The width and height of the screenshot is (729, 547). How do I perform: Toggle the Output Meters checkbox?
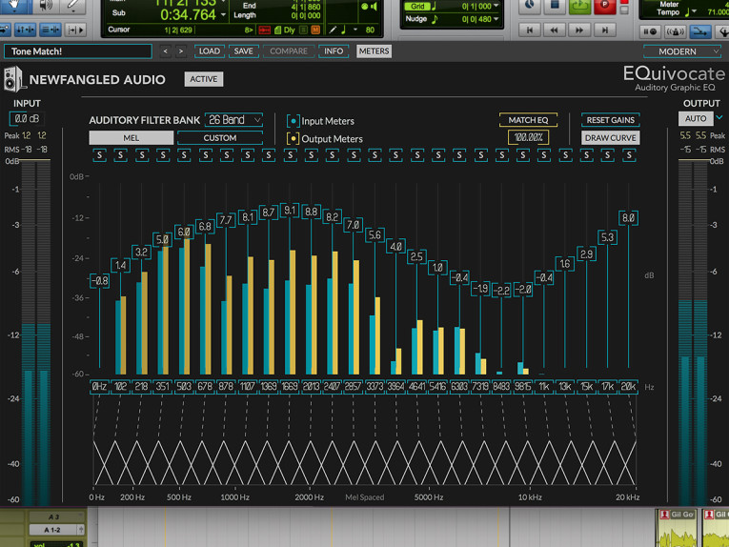click(x=293, y=138)
